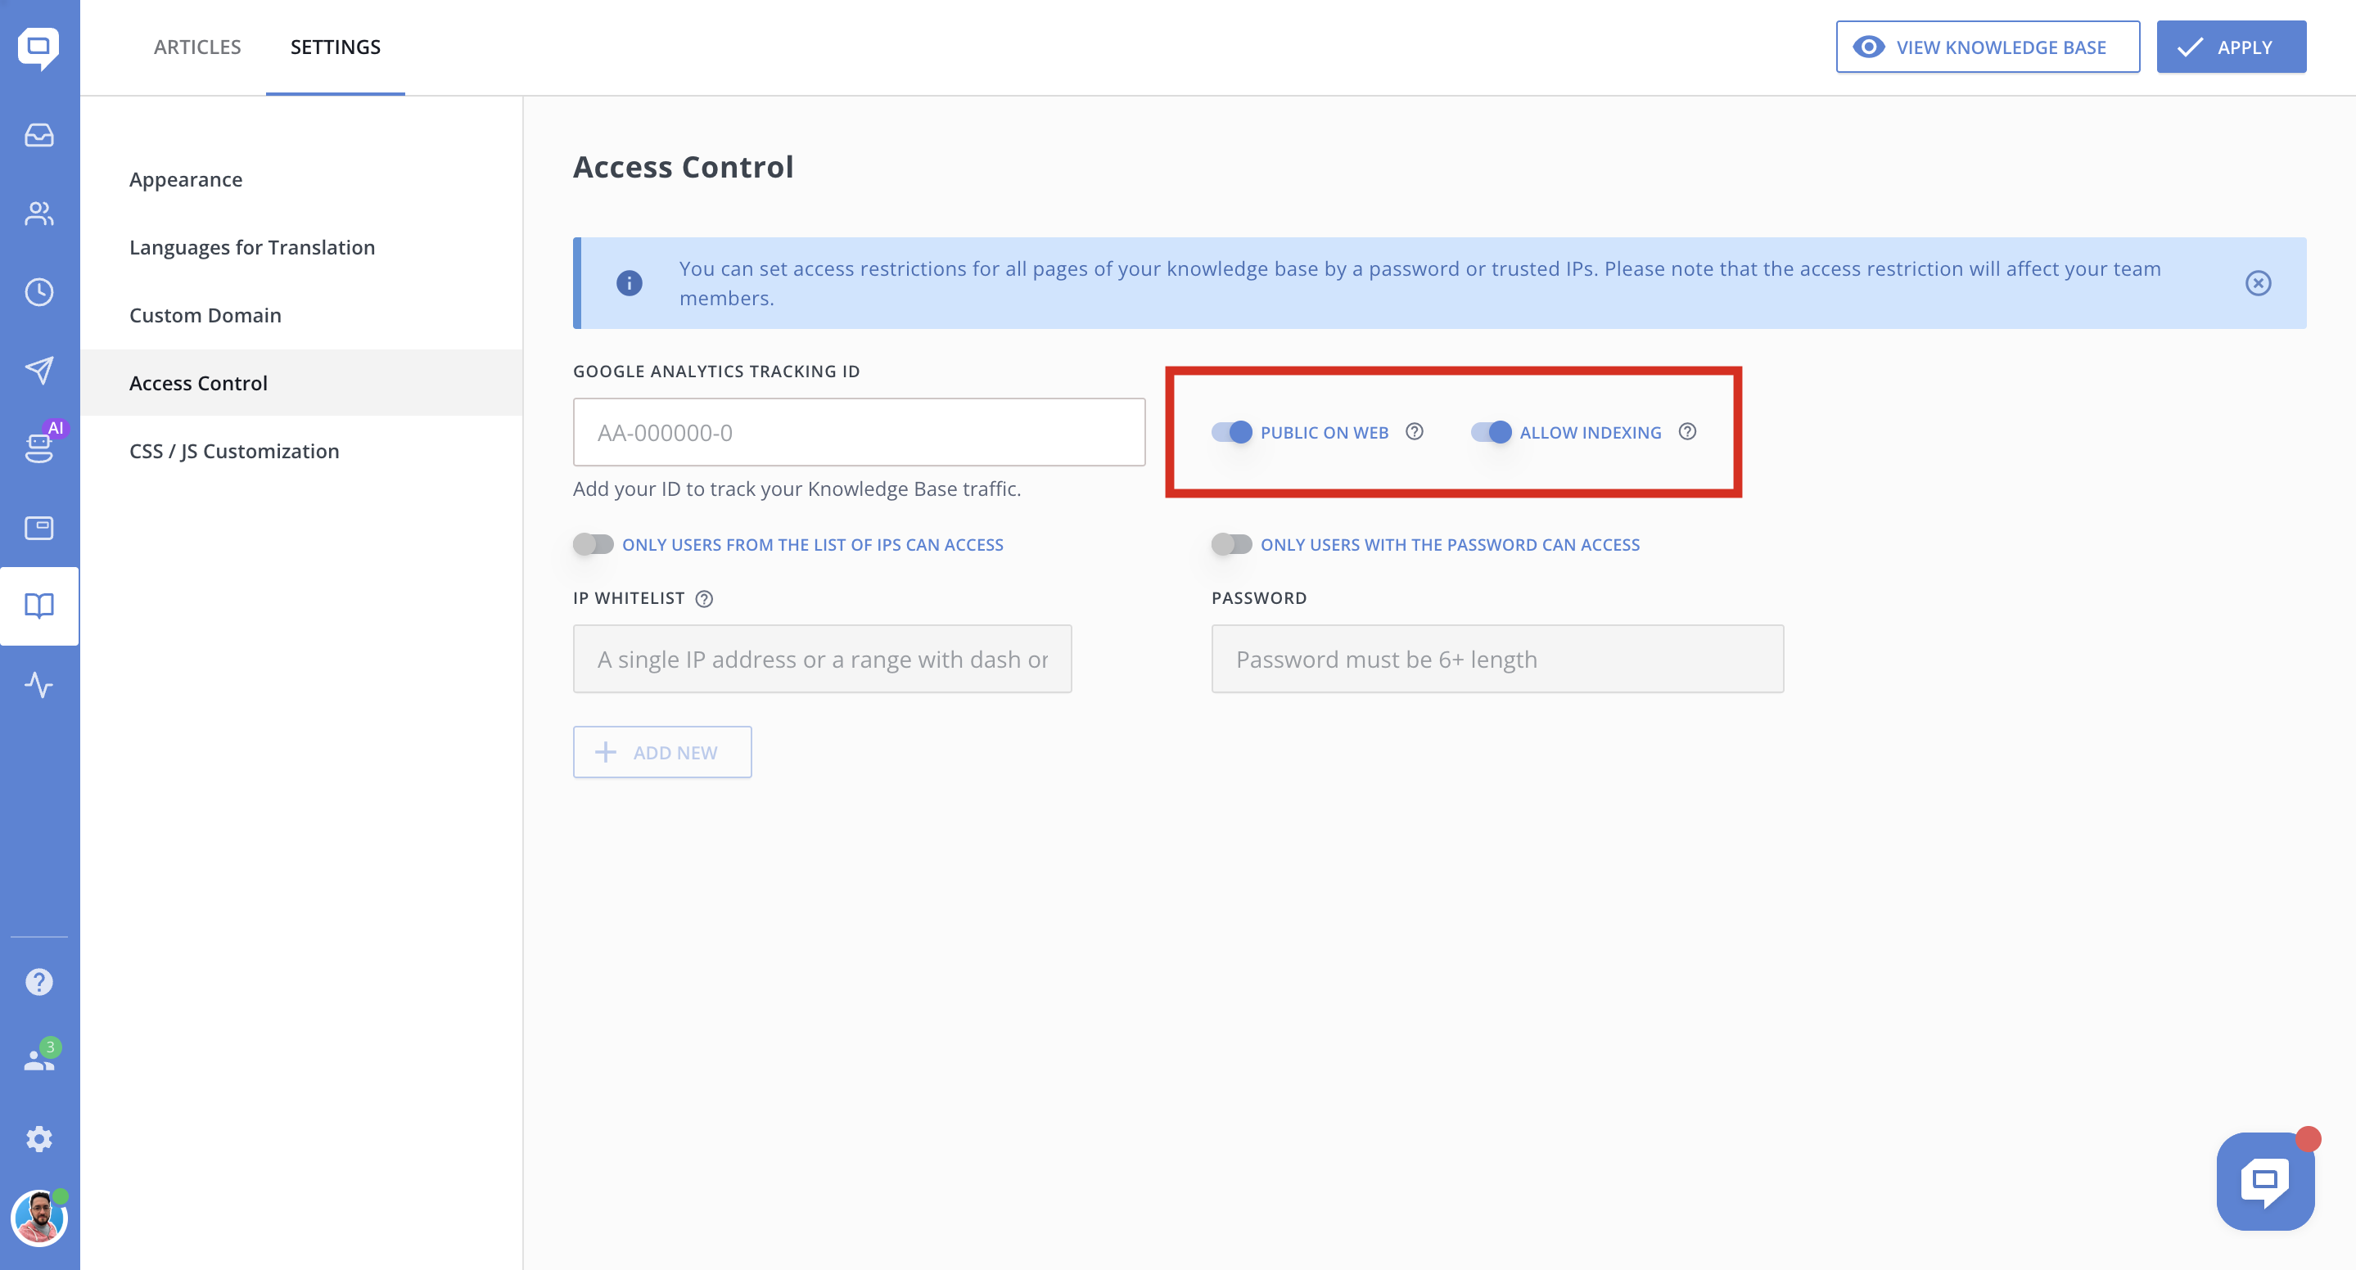This screenshot has height=1270, width=2356.
Task: Open the paper plane campaigns icon
Action: (38, 371)
